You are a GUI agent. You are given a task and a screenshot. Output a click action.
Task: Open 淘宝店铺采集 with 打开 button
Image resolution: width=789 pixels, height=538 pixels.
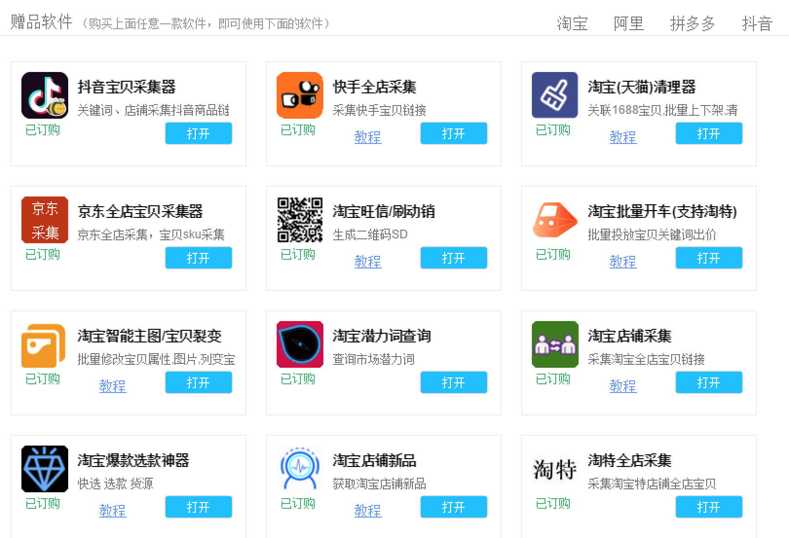(x=709, y=382)
